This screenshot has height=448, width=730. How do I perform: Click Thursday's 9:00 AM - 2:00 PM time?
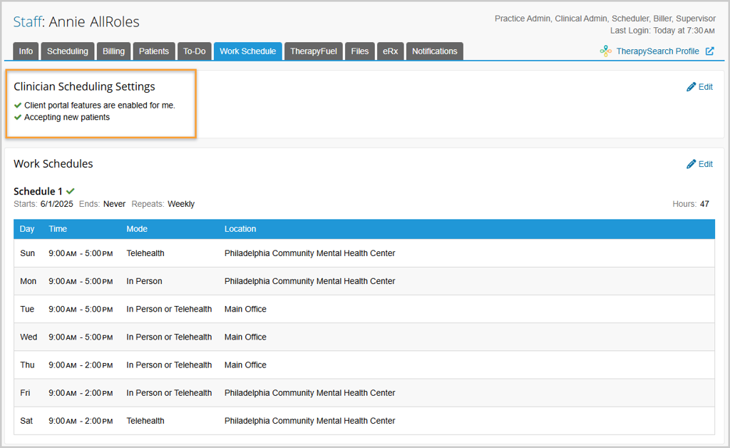click(x=81, y=365)
